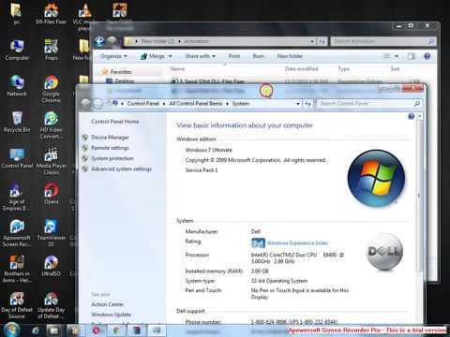Click the back arrow in Explorer window
The width and height of the screenshot is (450, 337).
(x=99, y=41)
